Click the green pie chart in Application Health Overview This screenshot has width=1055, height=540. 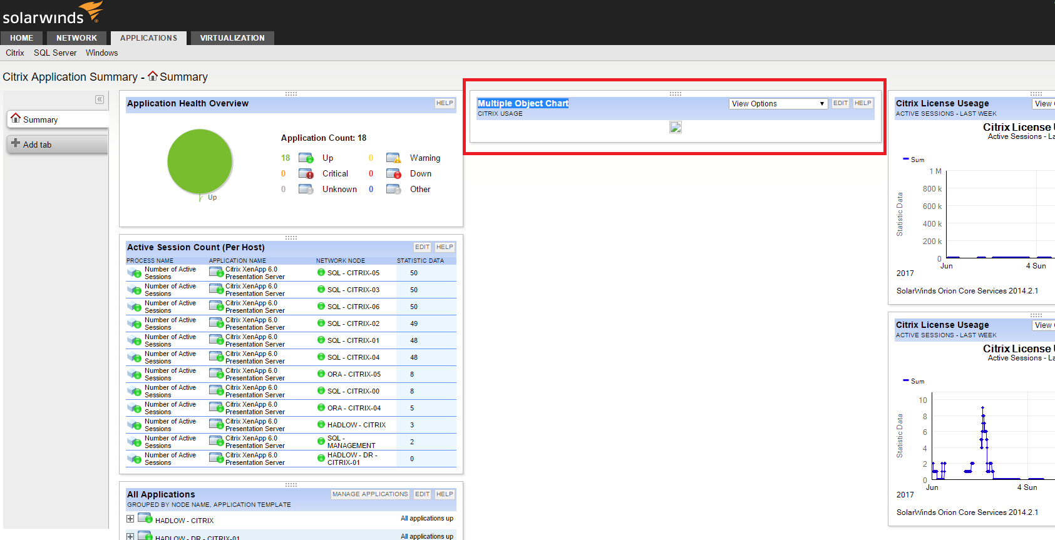(200, 161)
